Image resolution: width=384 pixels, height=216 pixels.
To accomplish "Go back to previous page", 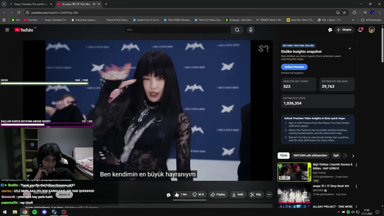I will tap(4, 13).
